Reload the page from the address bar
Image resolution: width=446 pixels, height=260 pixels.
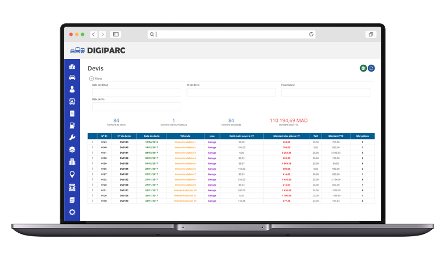311,35
